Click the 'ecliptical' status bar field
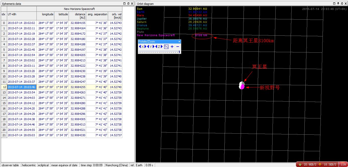 (x=43, y=165)
